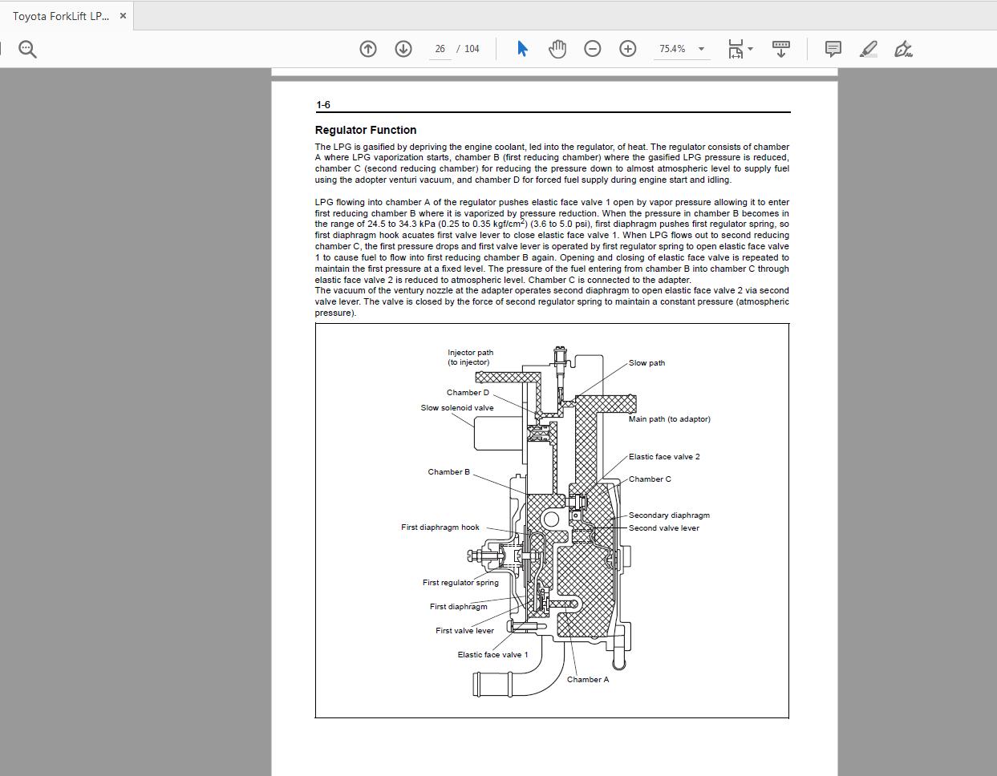Select the highlight text pen tool
Screen dimensions: 997x776
tap(868, 49)
